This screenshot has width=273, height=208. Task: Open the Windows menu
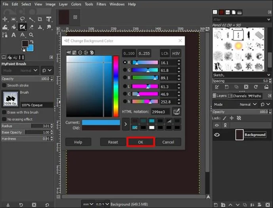click(x=117, y=4)
